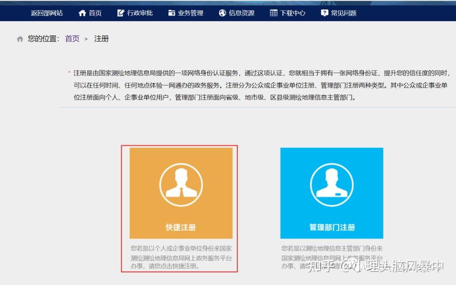
Task: Click the home icon beside 首页
Action: coord(82,13)
